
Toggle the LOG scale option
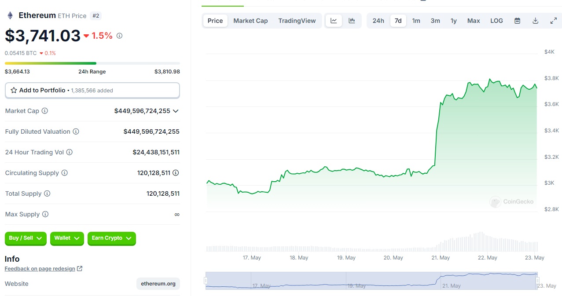pyautogui.click(x=496, y=21)
